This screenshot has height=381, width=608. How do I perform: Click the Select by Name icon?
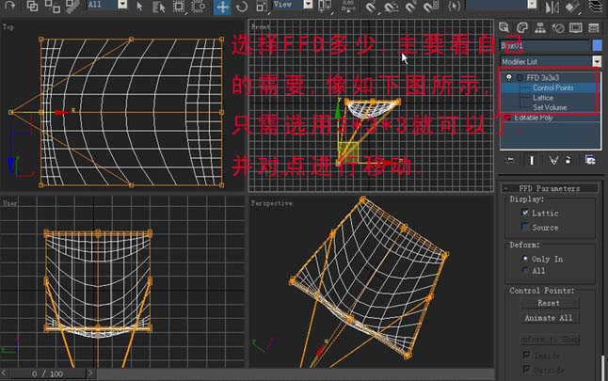[x=159, y=7]
